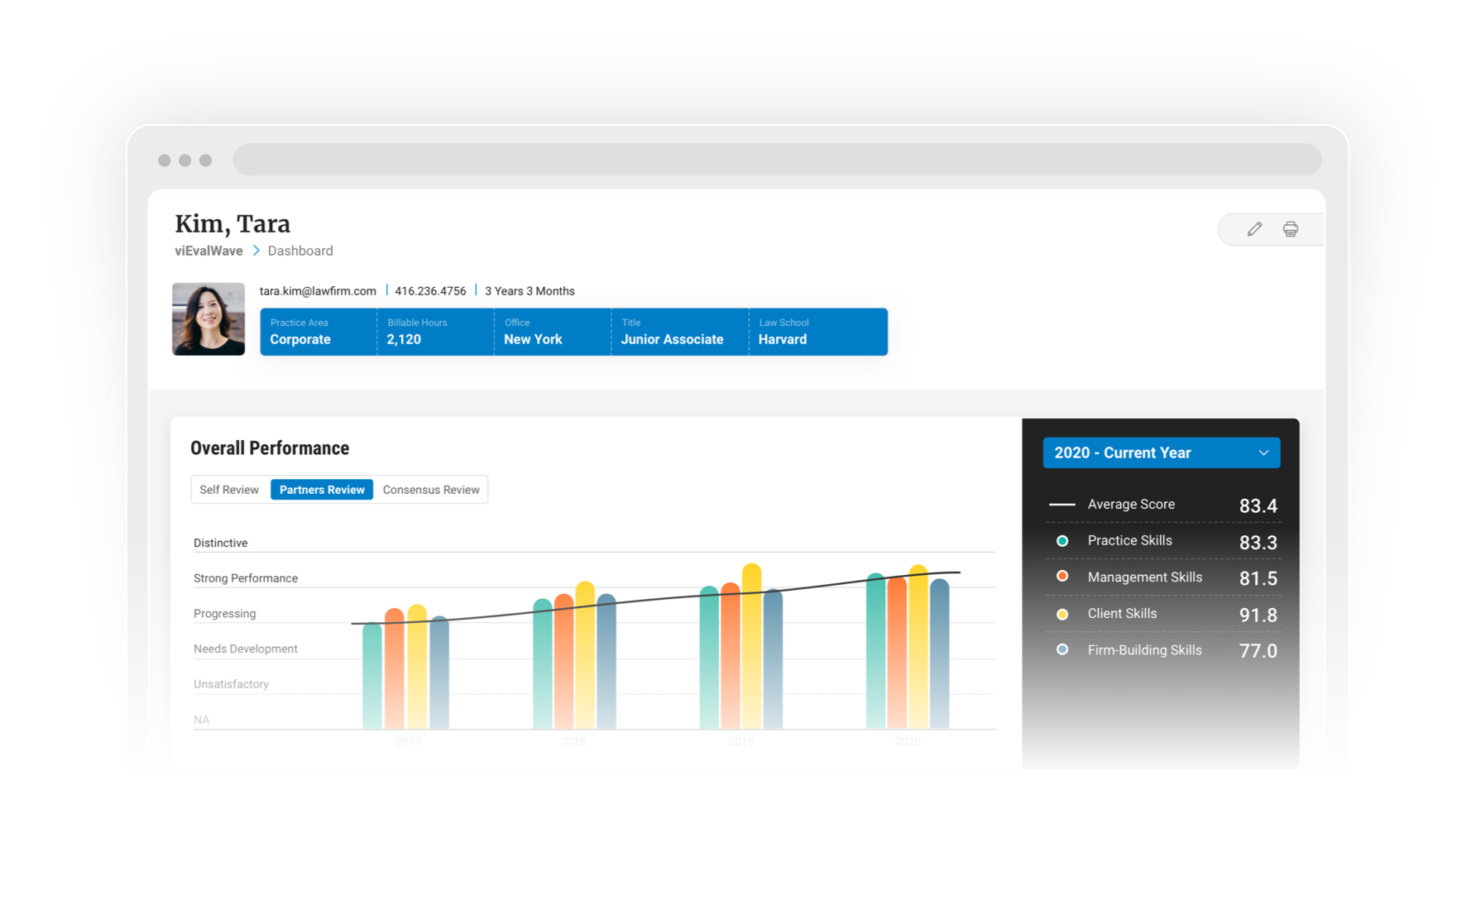
Task: Click the edit pencil icon
Action: pos(1254,229)
